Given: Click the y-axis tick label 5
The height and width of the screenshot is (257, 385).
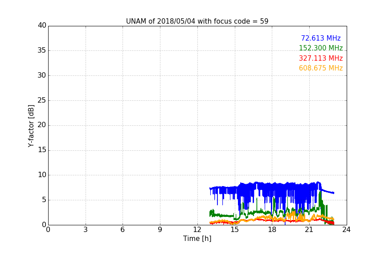Looking at the screenshot, I should (44, 200).
